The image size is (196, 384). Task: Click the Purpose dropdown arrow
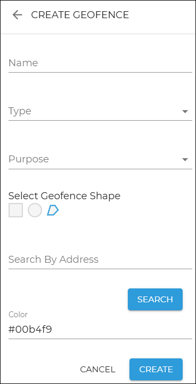coord(185,160)
